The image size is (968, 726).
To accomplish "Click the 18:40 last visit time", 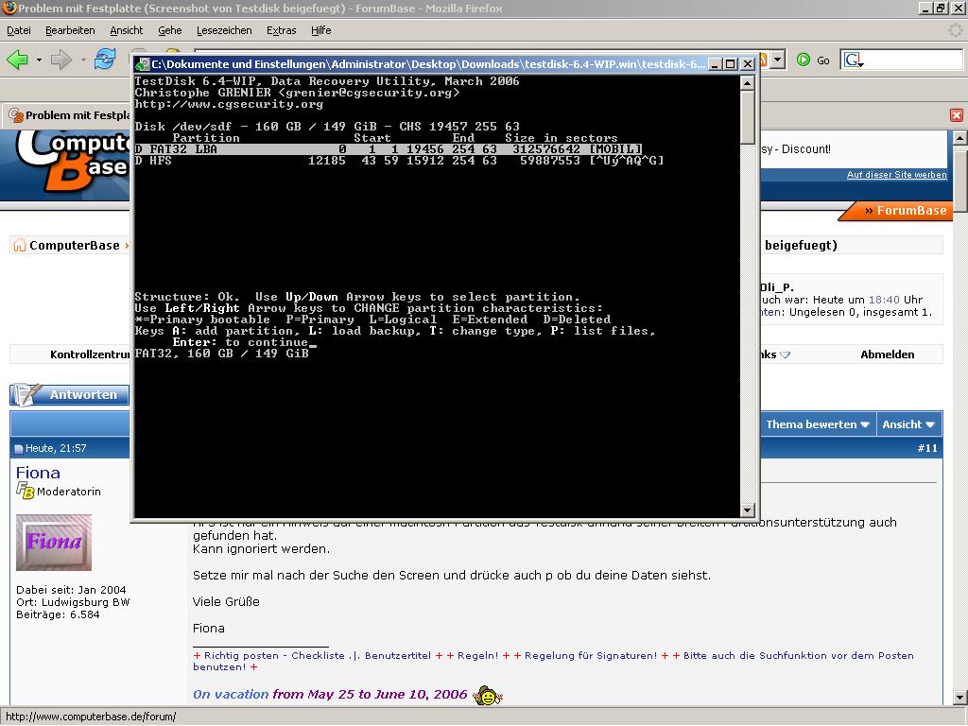I will (884, 300).
